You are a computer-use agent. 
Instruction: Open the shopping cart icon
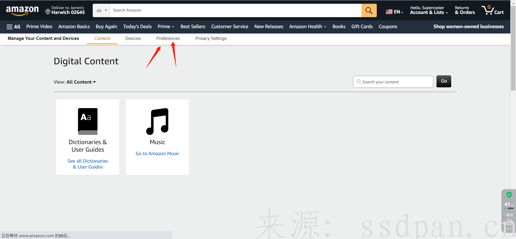coord(492,10)
